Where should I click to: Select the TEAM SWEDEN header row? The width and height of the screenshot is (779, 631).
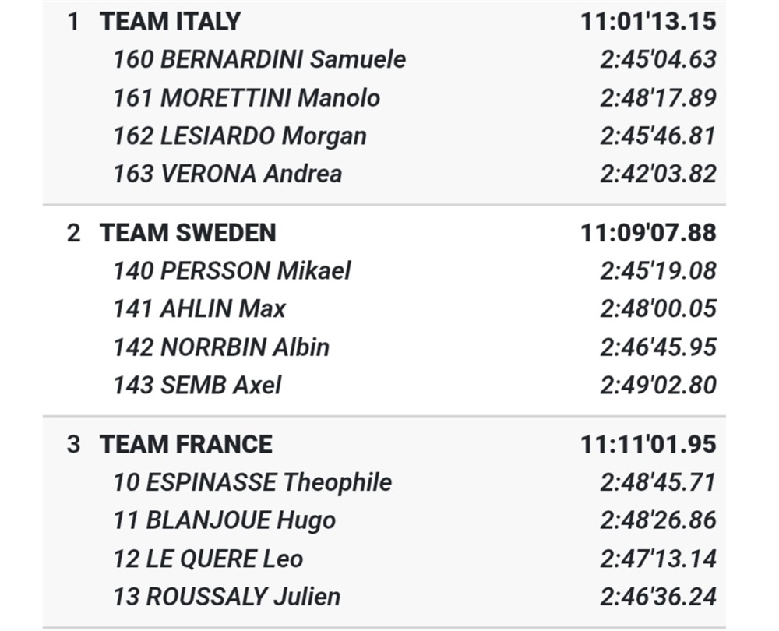[x=384, y=232]
